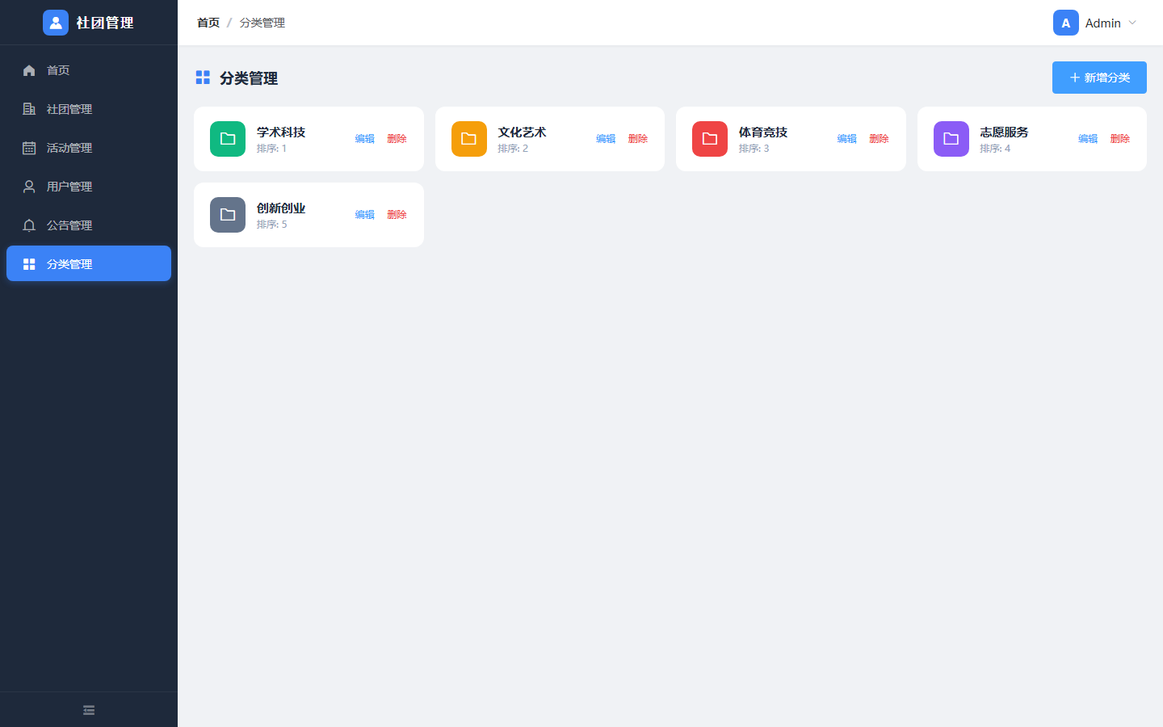Click the home icon beside 首页
Viewport: 1163px width, 727px height.
29,70
